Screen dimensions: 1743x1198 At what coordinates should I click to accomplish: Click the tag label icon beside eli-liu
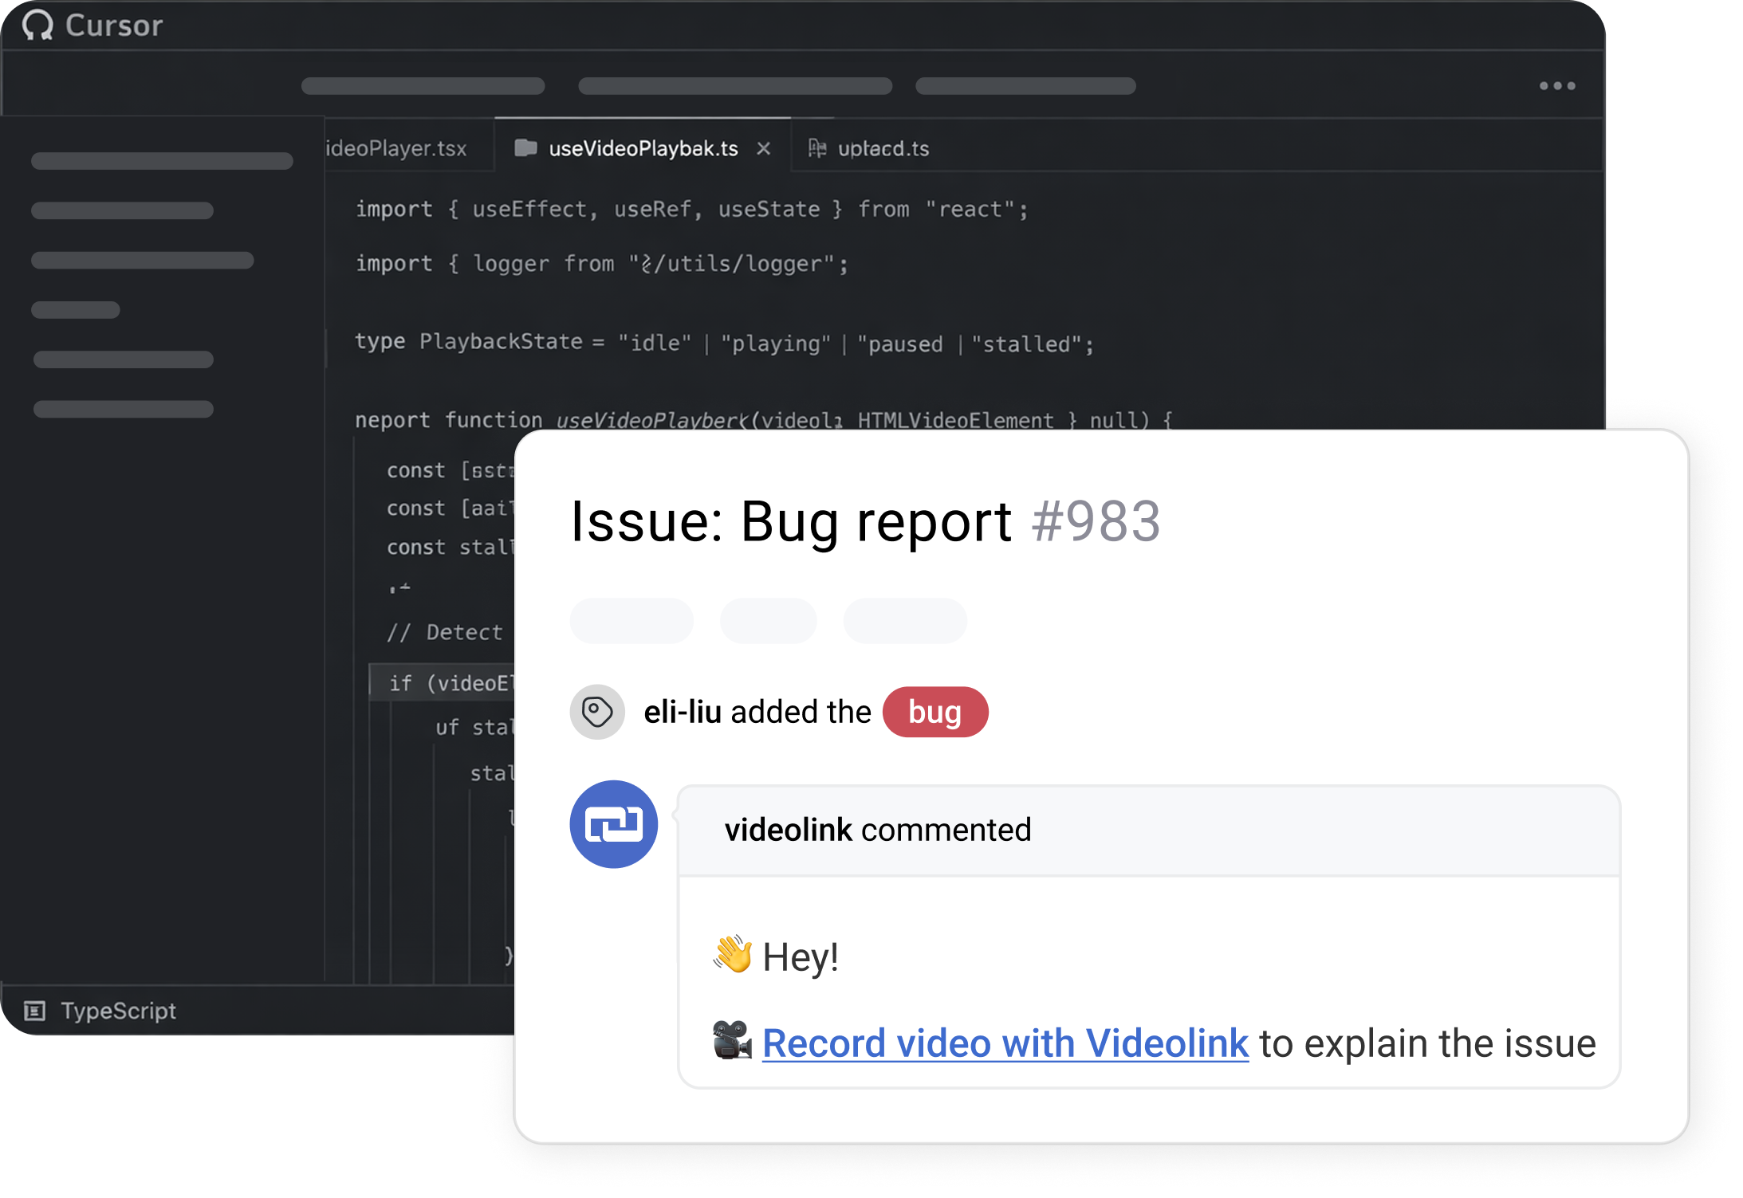point(597,711)
